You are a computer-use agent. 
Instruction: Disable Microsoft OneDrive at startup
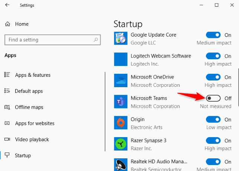coord(213,77)
